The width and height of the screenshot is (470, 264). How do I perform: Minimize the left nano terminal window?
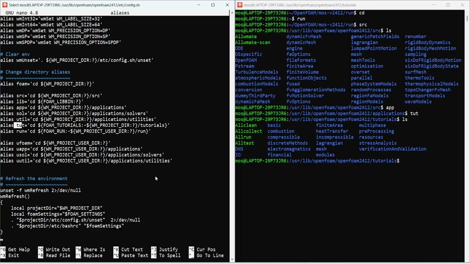[x=199, y=5]
